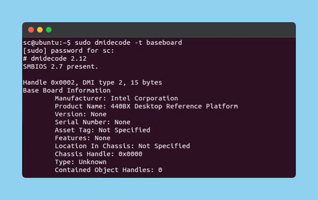Click the red close window button

31,30
